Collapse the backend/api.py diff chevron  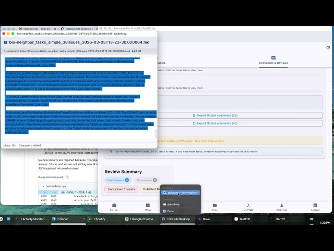click(x=43, y=186)
